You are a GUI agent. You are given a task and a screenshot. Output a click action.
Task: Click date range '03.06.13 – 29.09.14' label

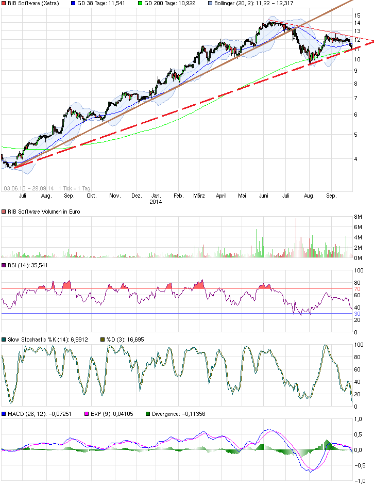(x=29, y=188)
